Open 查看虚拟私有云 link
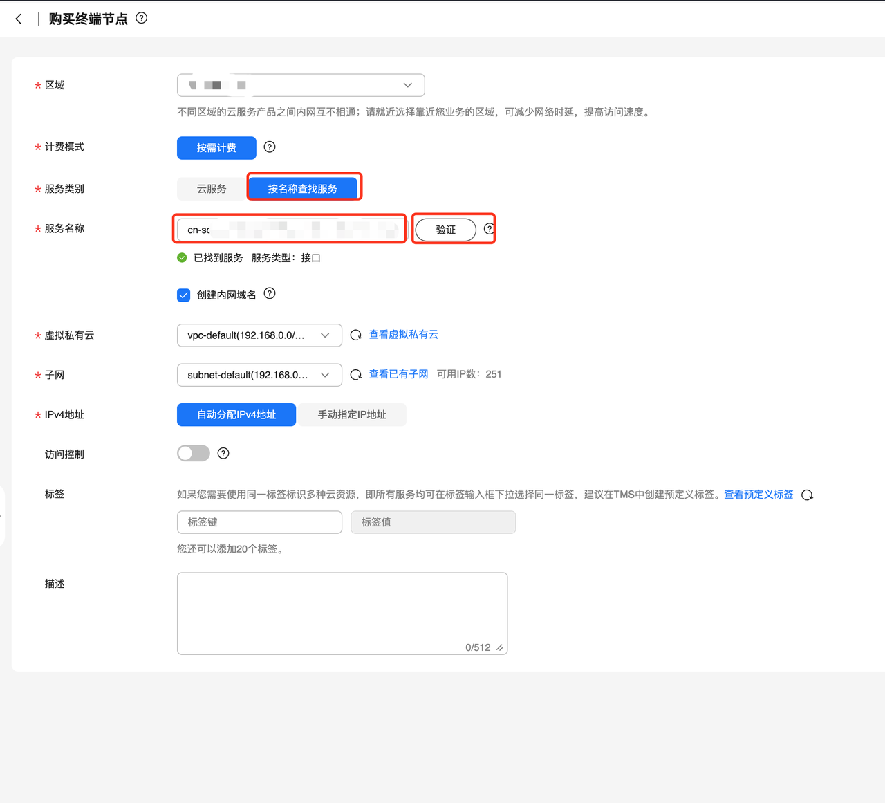Image resolution: width=885 pixels, height=803 pixels. pyautogui.click(x=404, y=334)
